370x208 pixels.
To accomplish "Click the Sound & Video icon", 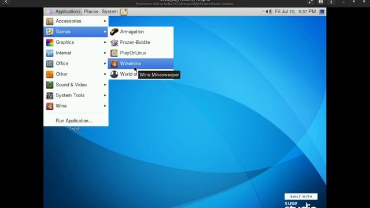I will click(50, 85).
